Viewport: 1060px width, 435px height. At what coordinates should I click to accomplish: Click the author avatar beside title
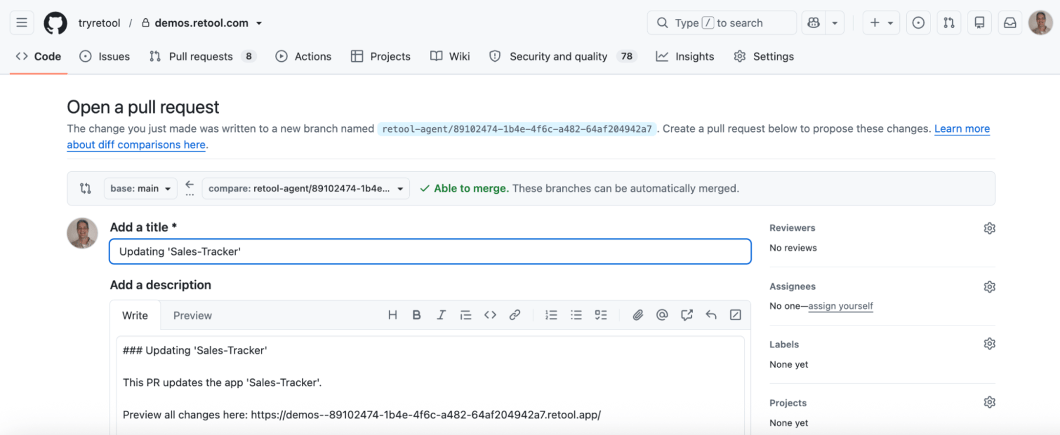coord(82,233)
